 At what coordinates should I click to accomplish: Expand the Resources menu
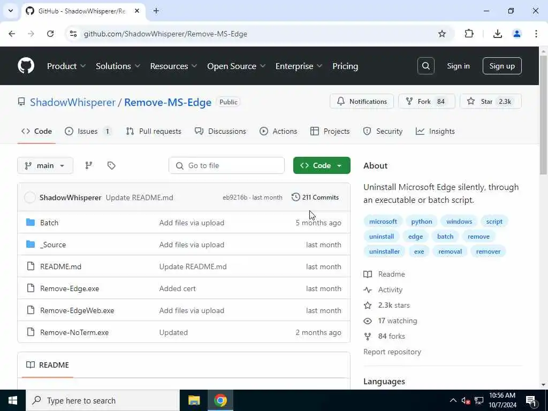pyautogui.click(x=174, y=66)
